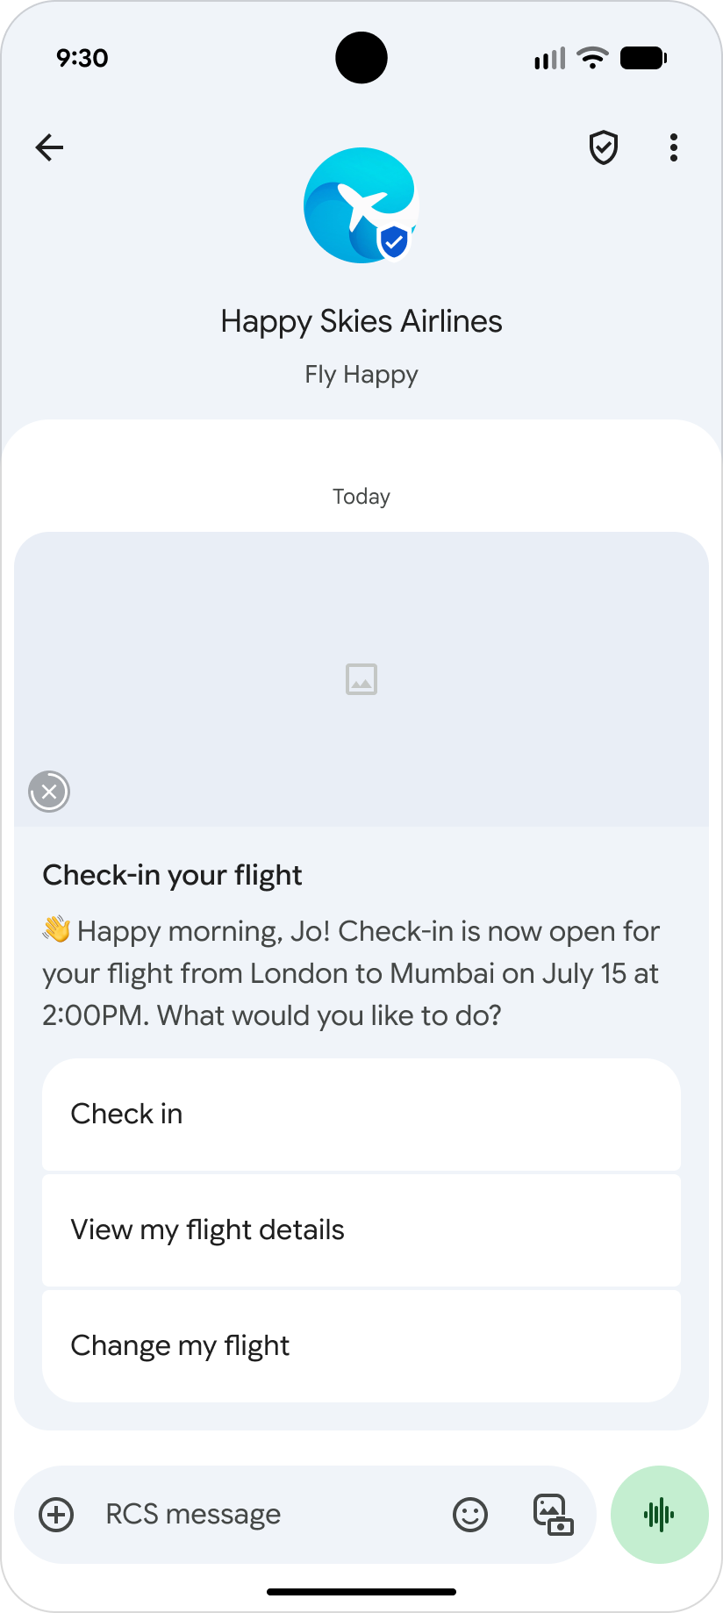Open the plus attachments icon
Viewport: 723px width, 1613px height.
(56, 1514)
